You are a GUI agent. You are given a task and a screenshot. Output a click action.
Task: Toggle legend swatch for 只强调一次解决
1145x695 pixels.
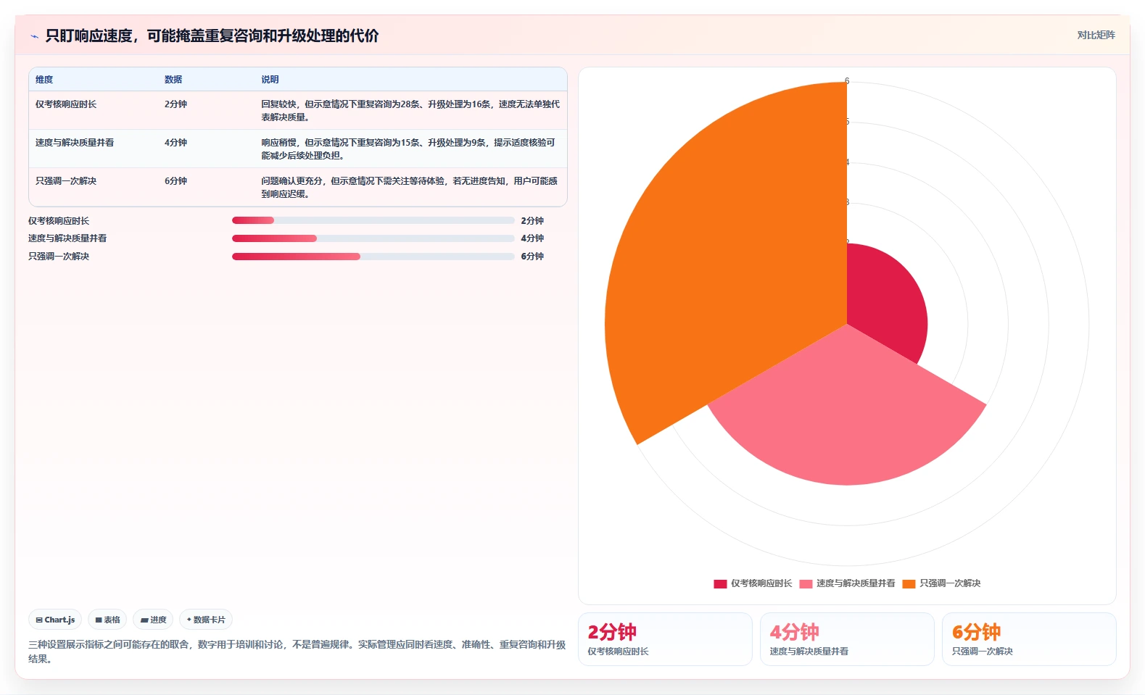(x=909, y=584)
